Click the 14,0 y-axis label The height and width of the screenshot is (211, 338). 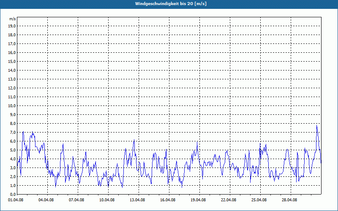point(12,70)
